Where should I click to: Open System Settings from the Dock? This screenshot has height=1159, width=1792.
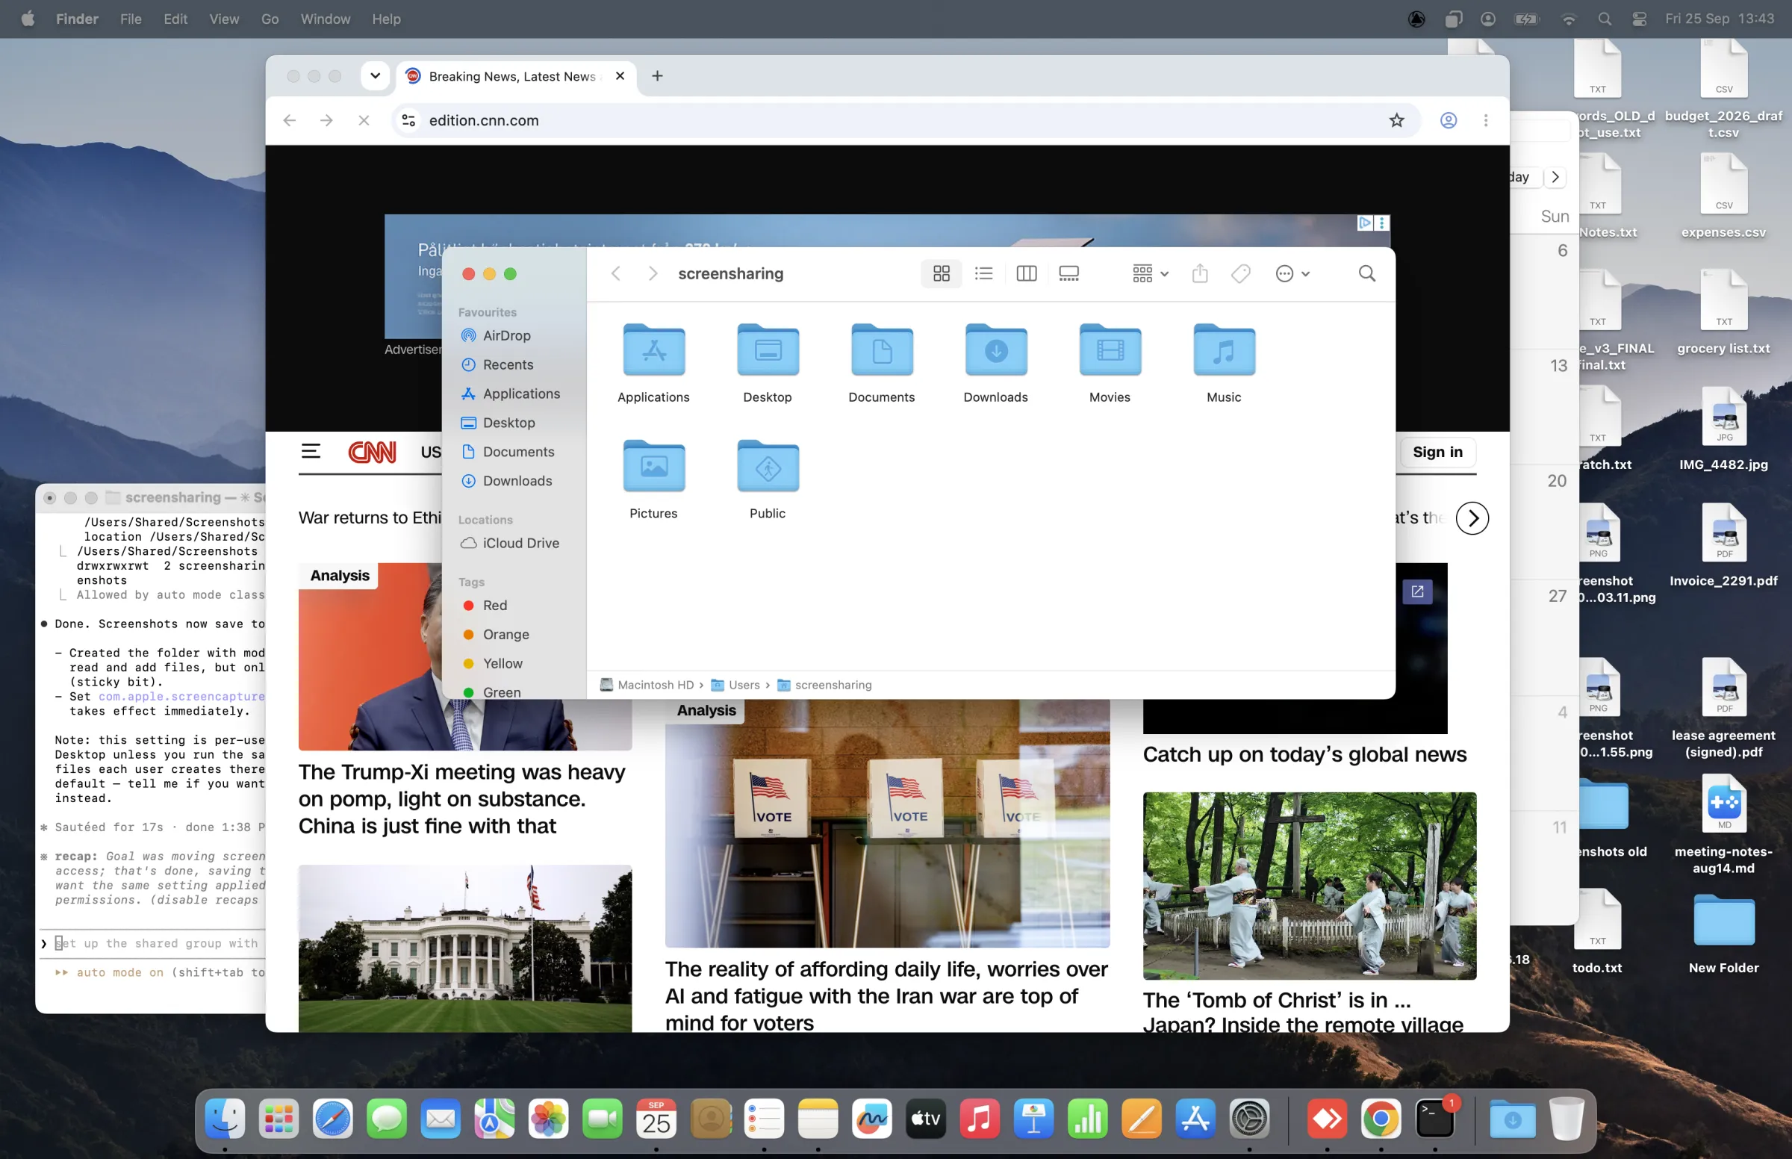1250,1120
